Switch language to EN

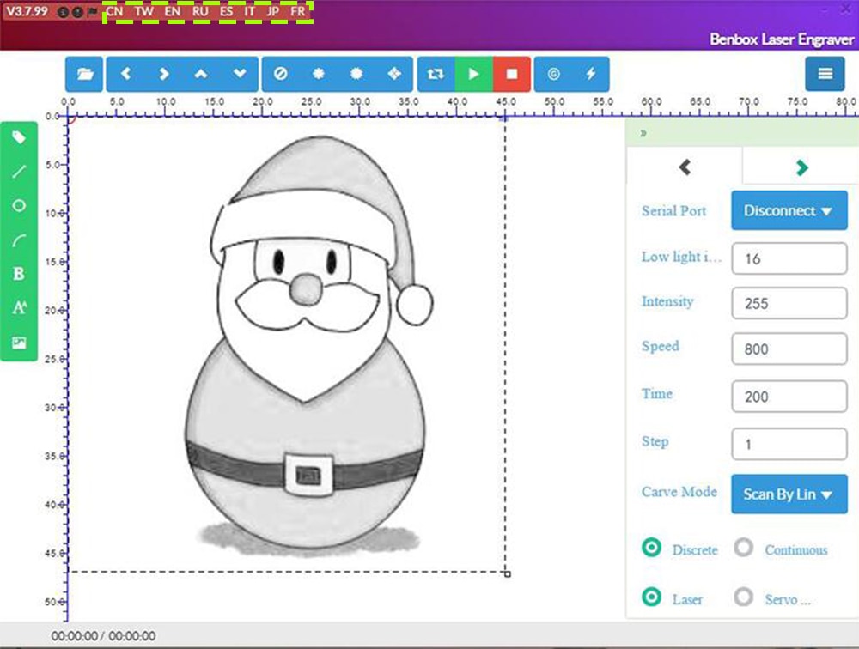coord(172,11)
